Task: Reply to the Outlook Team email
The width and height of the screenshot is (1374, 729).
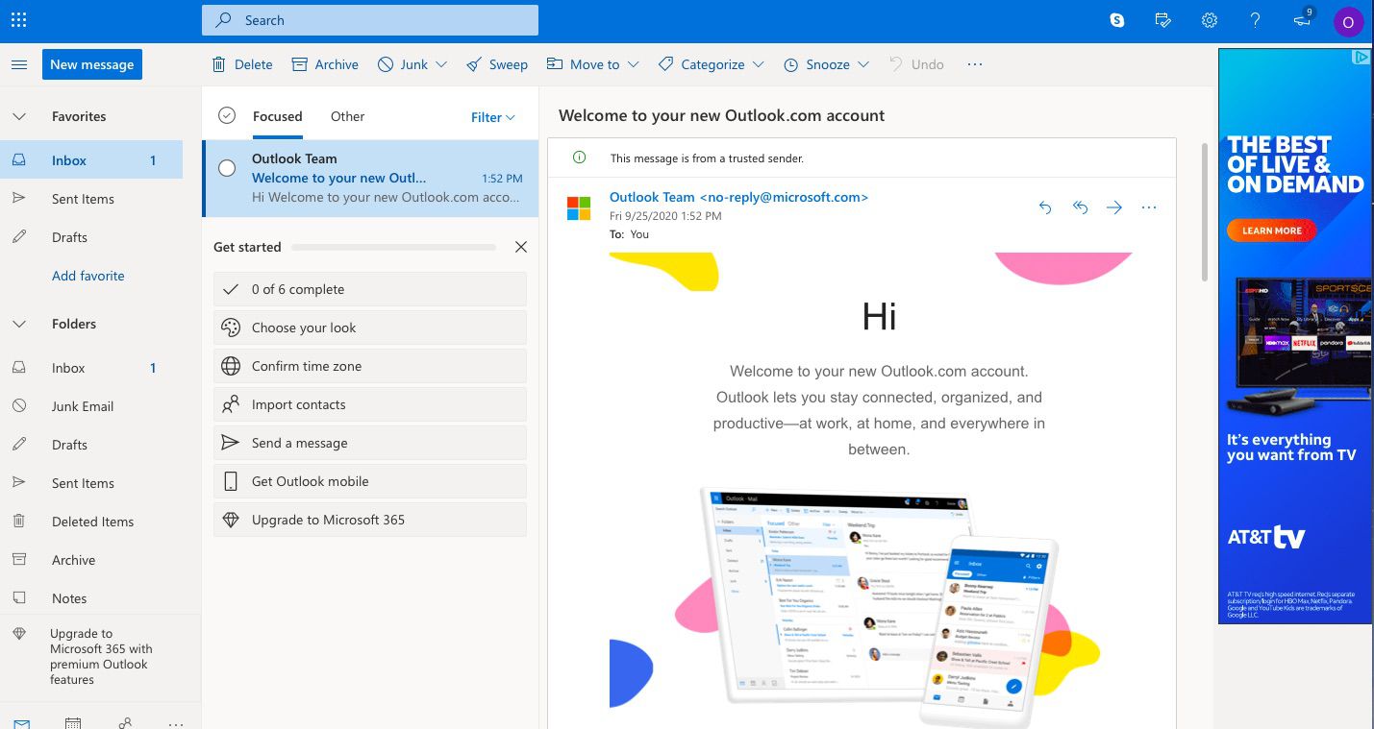Action: 1045,207
